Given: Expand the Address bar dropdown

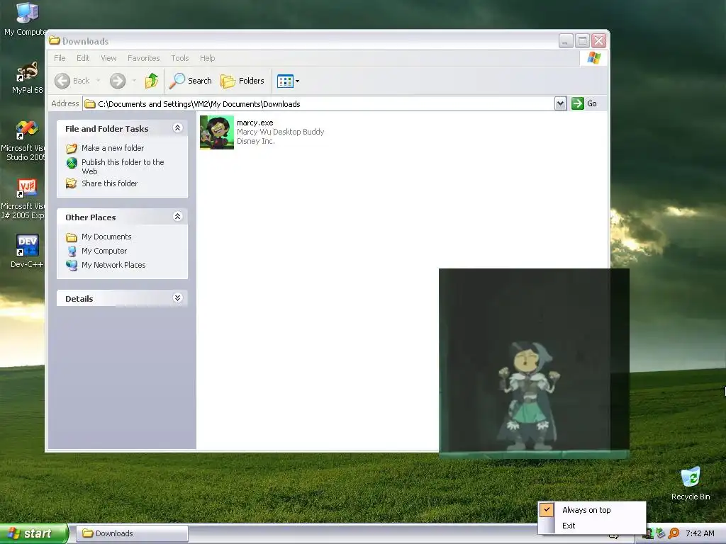Looking at the screenshot, I should pos(560,103).
